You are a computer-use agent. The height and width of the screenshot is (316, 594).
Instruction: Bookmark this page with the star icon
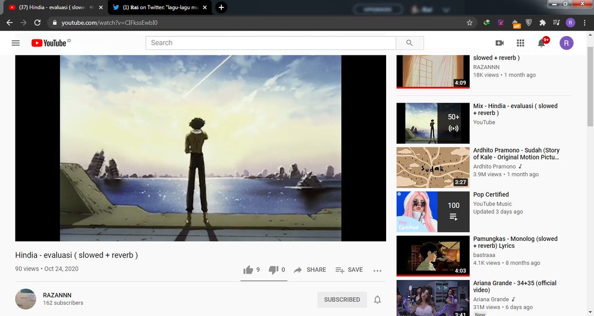point(469,22)
